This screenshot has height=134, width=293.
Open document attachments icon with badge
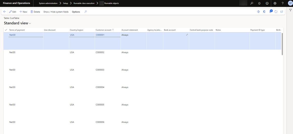(270, 12)
